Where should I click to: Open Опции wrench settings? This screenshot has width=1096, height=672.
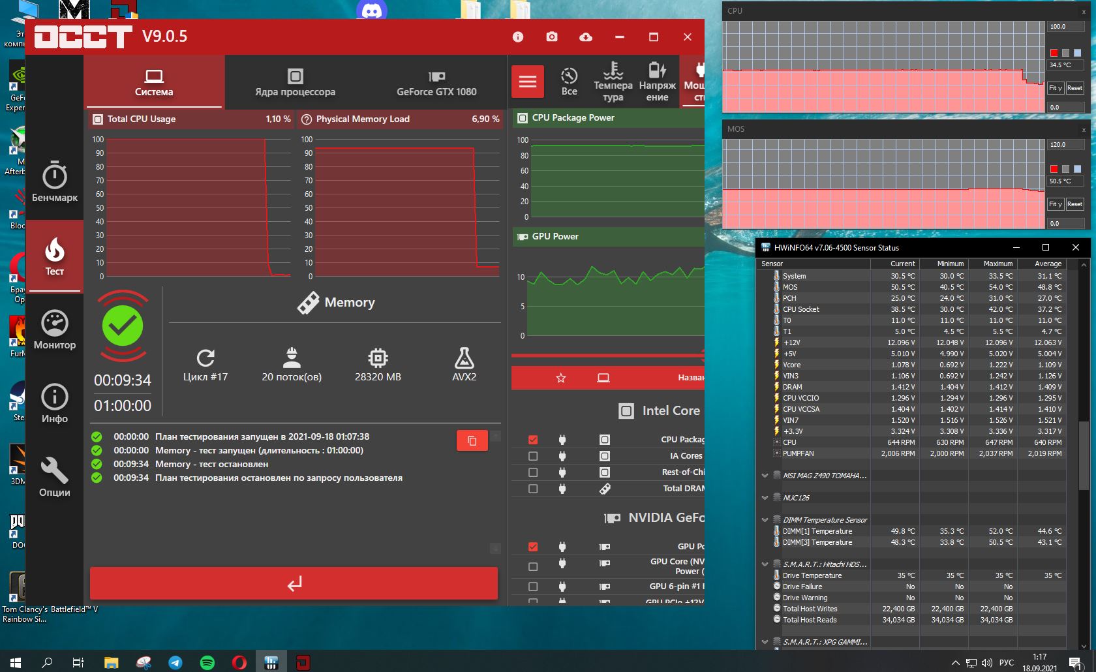(x=55, y=477)
